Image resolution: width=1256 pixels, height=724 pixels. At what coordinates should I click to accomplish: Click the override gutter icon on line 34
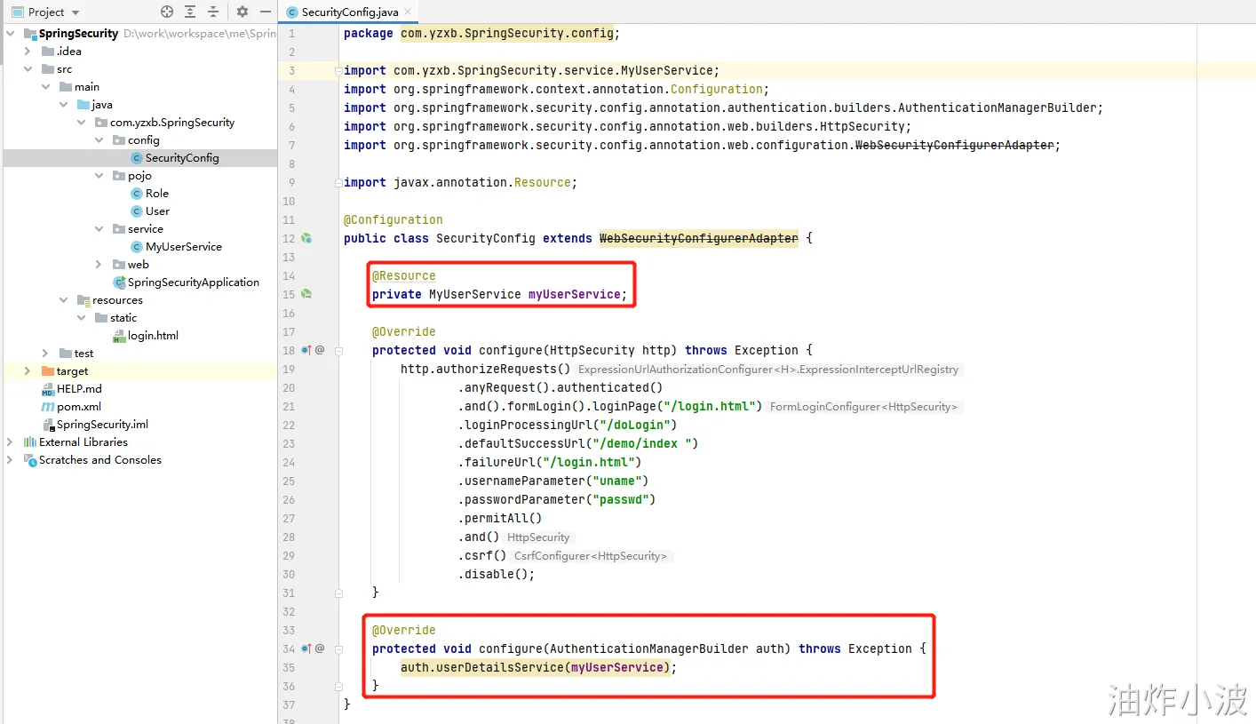[306, 648]
